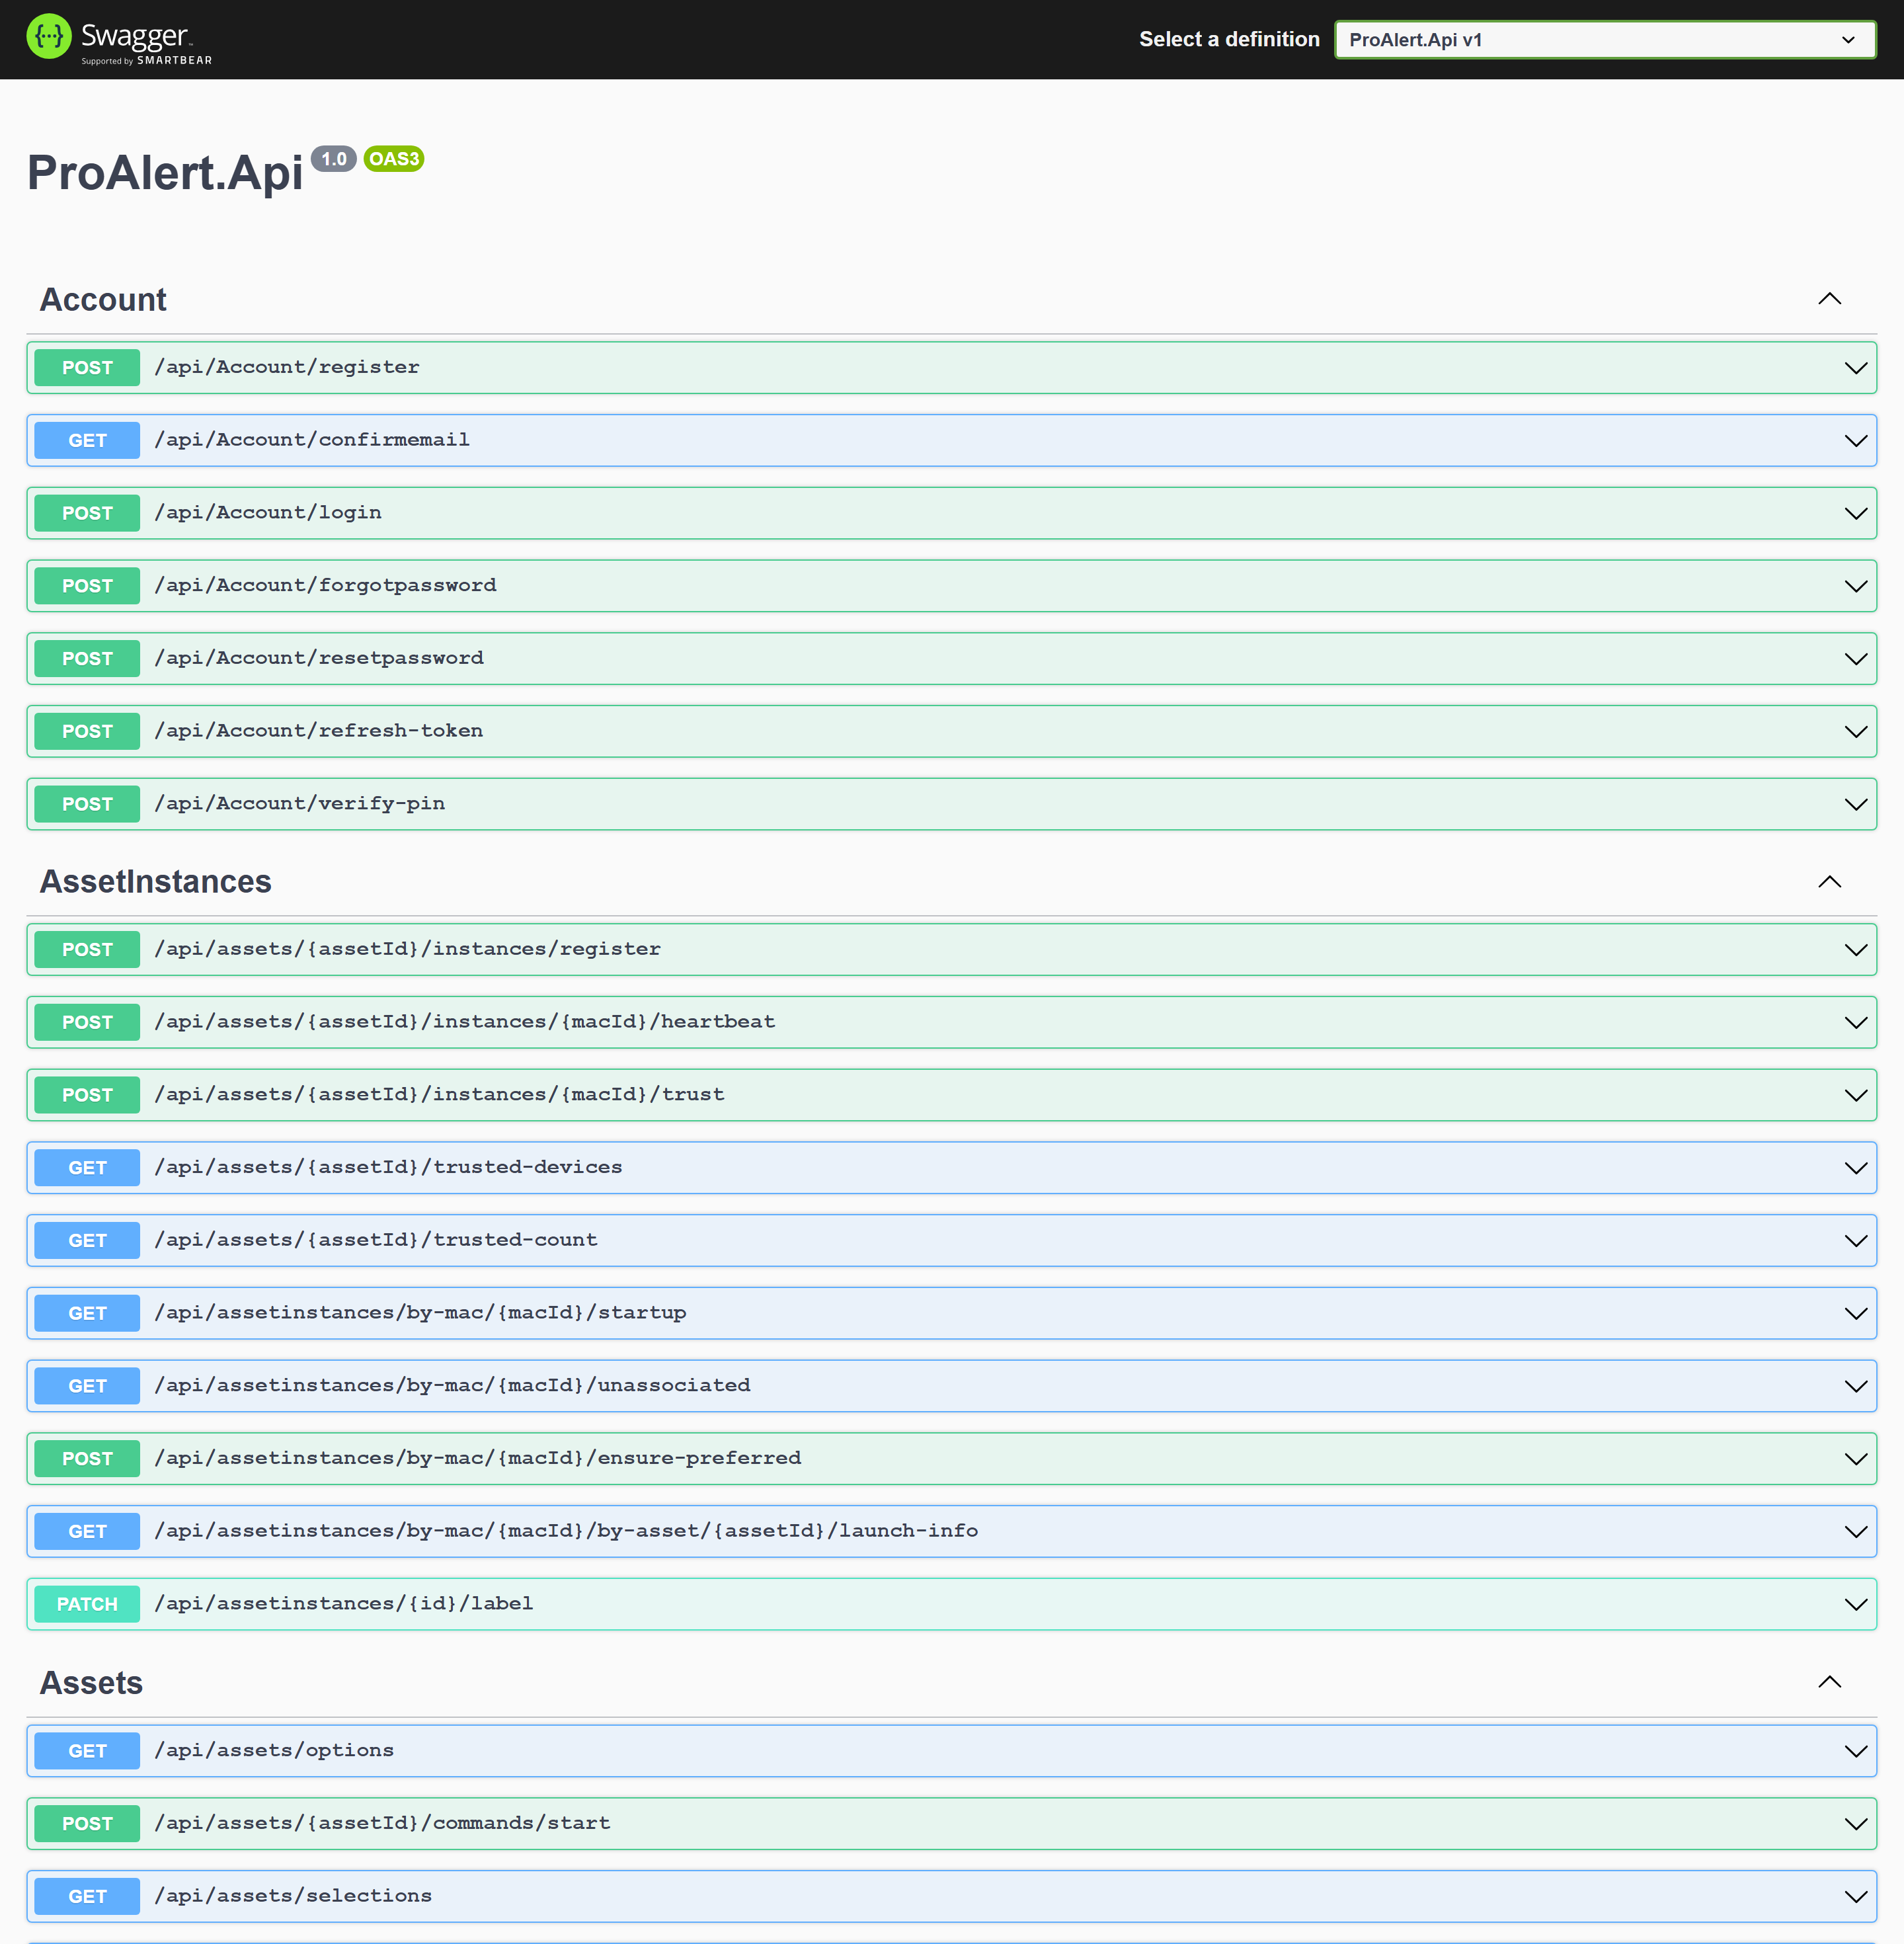
Task: Expand the /api/assets/options chevron
Action: click(x=1856, y=1752)
